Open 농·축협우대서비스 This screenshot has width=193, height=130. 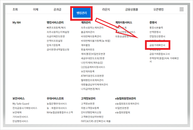click(x=57, y=108)
